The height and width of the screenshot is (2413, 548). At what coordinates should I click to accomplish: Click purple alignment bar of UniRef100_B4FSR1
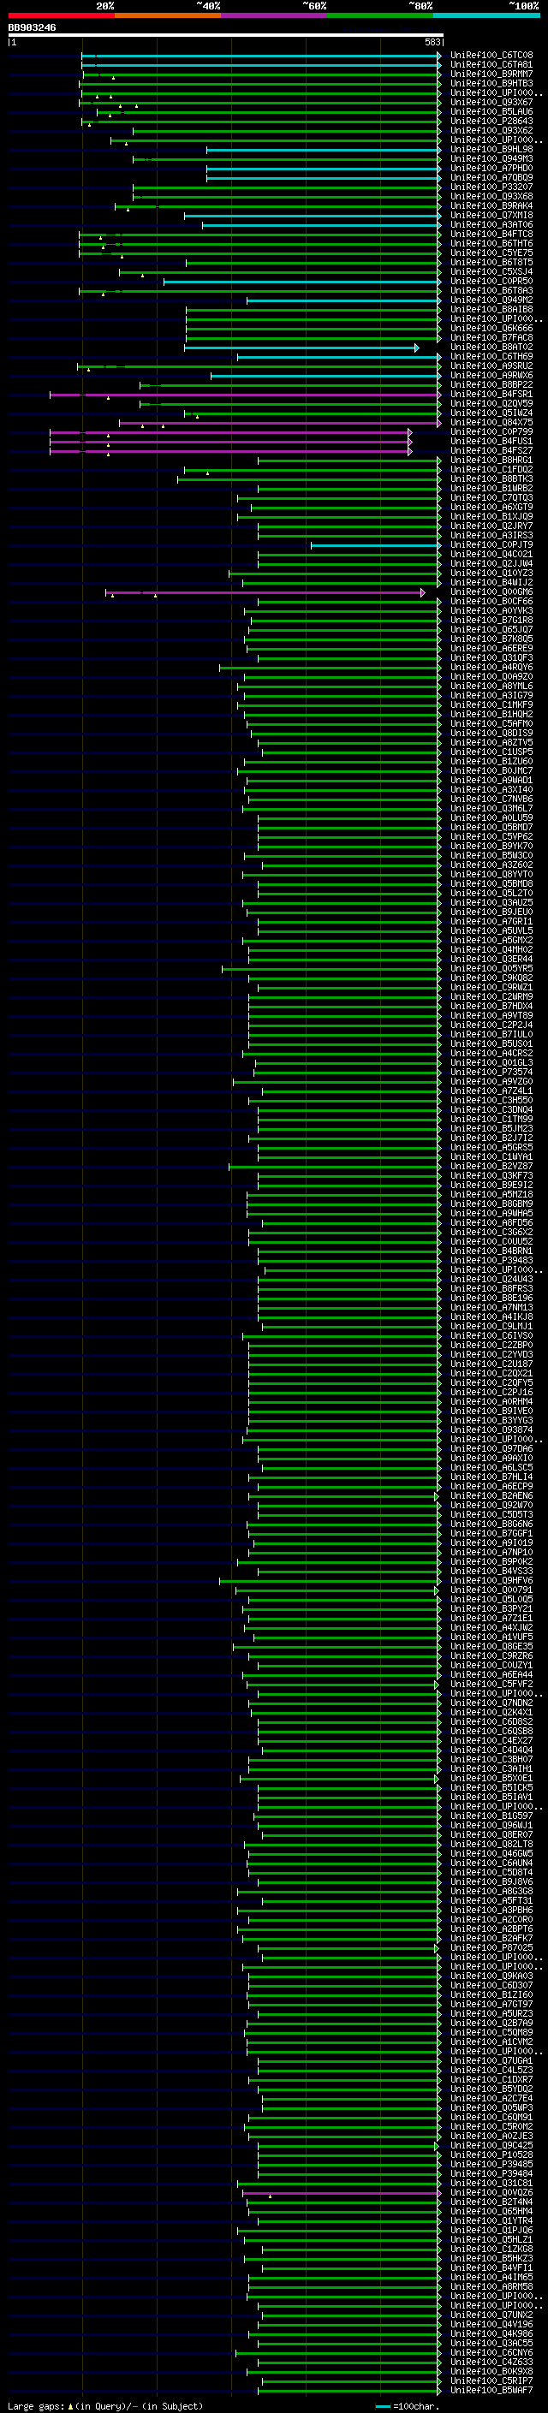coord(246,395)
